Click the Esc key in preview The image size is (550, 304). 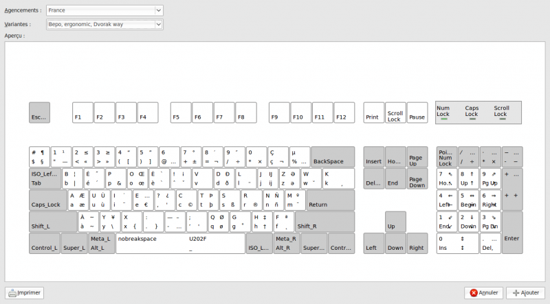(40, 113)
